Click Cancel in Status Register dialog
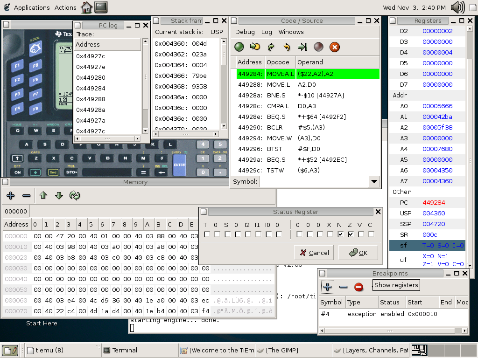478x358 pixels. 314,253
